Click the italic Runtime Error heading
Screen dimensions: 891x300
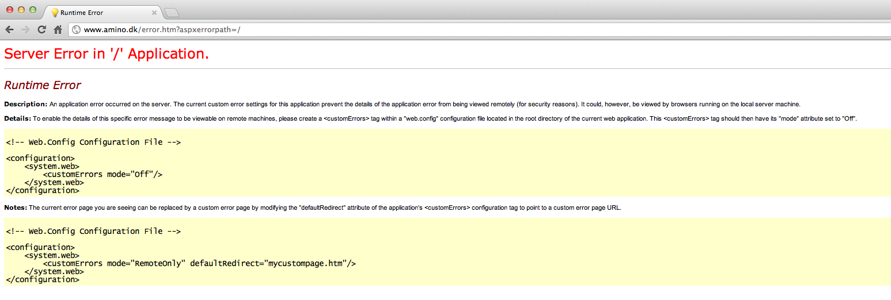(x=42, y=85)
